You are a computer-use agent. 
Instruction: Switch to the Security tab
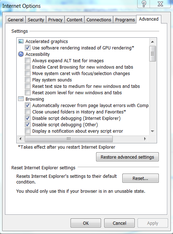point(36,20)
